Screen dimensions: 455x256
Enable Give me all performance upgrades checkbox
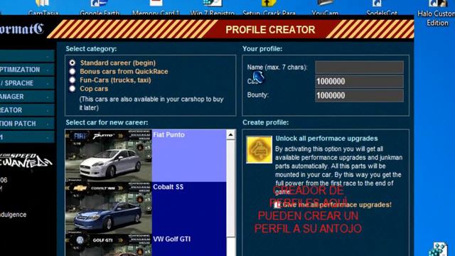(277, 205)
